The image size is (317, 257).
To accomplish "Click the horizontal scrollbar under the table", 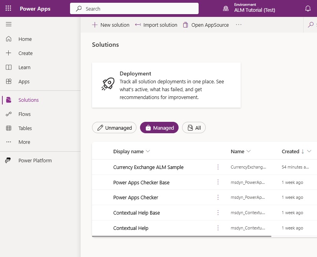I will pos(182,236).
